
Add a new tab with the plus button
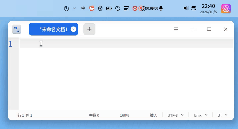click(89, 29)
